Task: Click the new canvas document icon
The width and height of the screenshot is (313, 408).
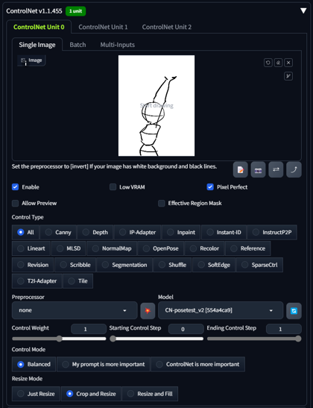Action: click(x=240, y=170)
